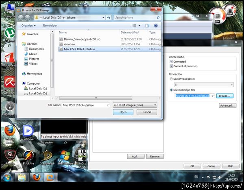This screenshot has width=244, height=190.
Task: Click the search magnifier in Search Iphone box
Action: click(158, 18)
